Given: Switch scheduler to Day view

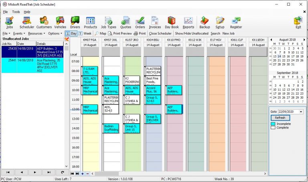Looking at the screenshot, I should (71, 34).
